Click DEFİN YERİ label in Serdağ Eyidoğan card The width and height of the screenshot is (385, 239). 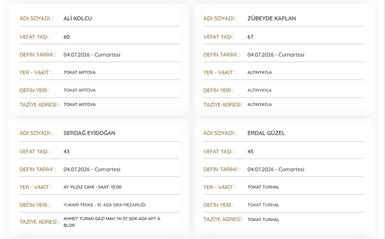point(35,205)
